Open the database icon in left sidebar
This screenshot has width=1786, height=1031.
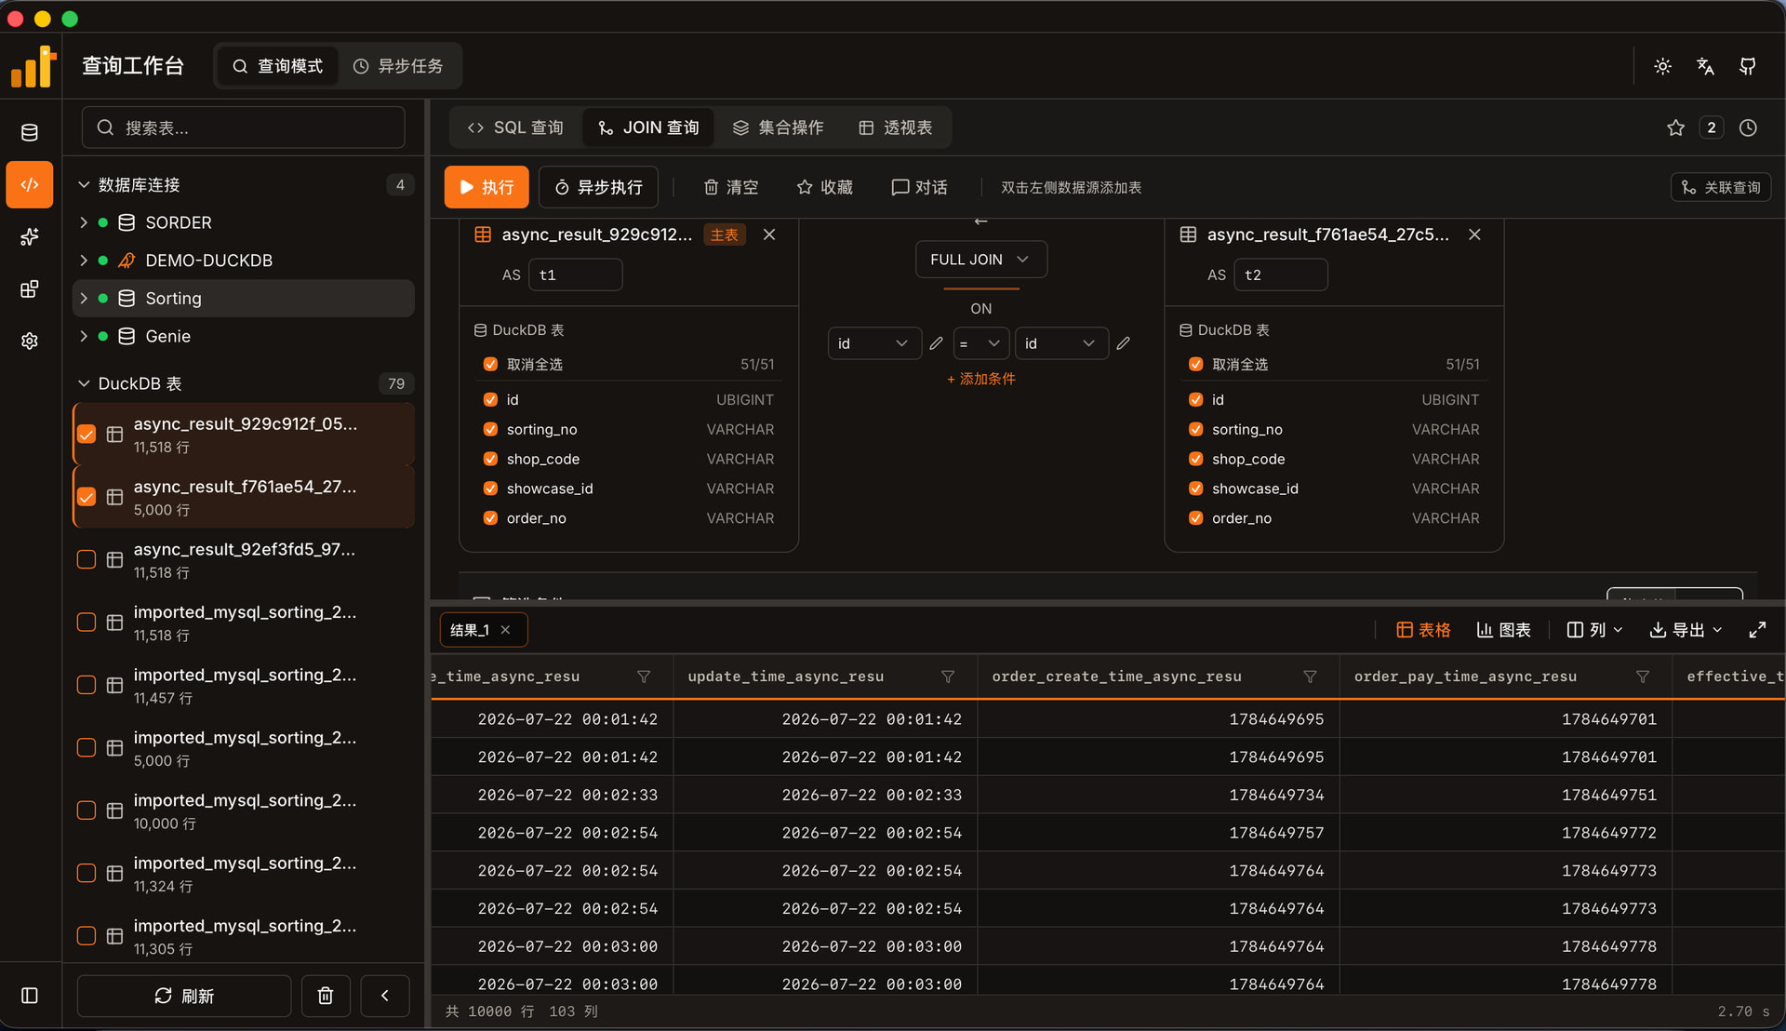pyautogui.click(x=30, y=132)
